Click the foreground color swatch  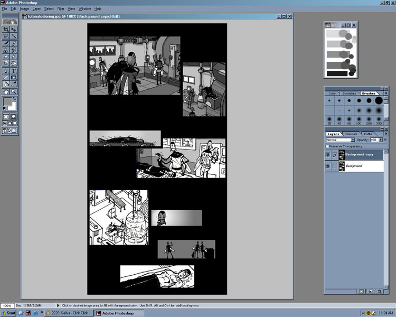7,101
